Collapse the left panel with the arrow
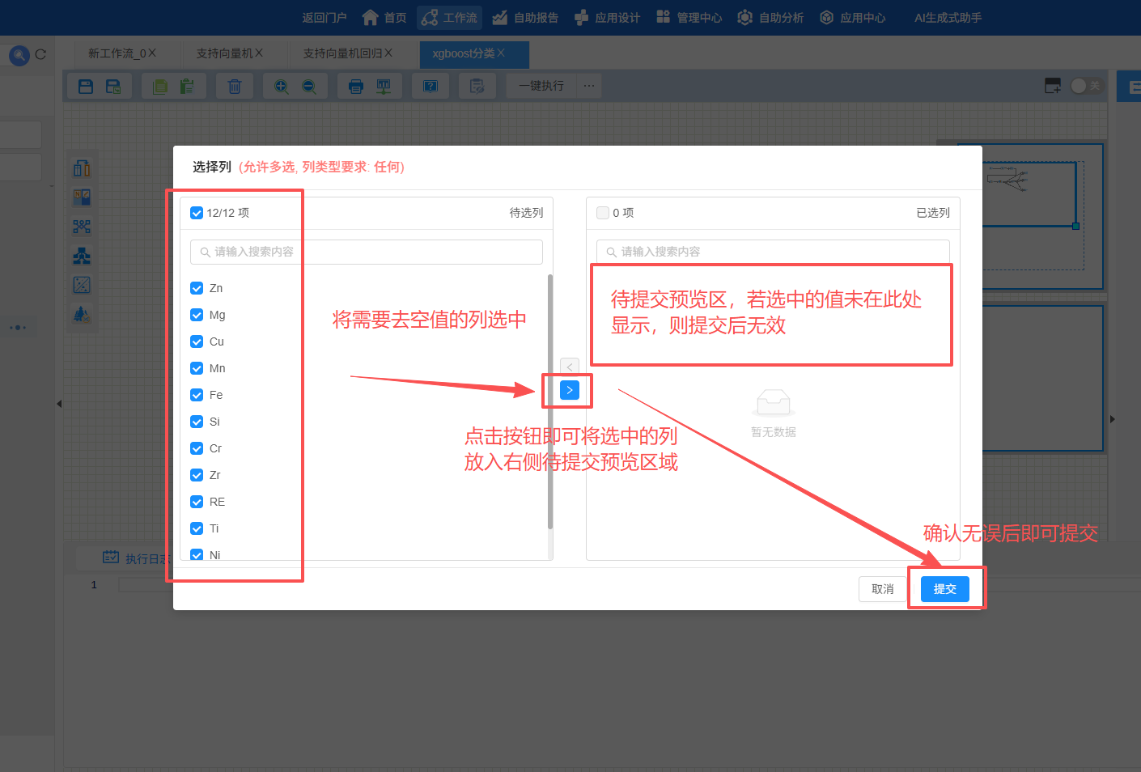 [59, 403]
